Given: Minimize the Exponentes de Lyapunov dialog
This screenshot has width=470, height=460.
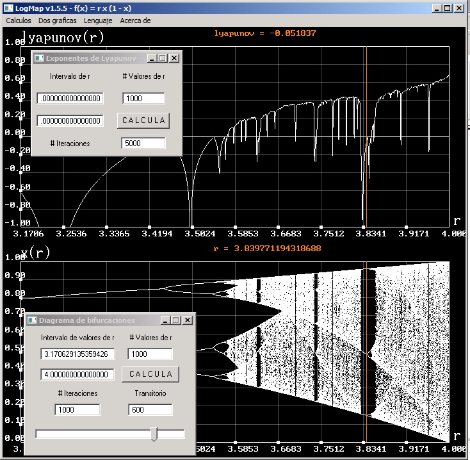Looking at the screenshot, I should [x=151, y=58].
